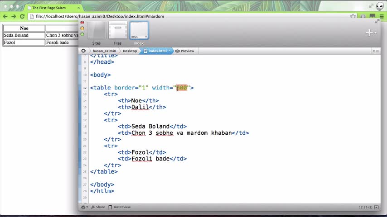This screenshot has height=217, width=387.
Task: Open the Sites view in Coda
Action: (97, 33)
